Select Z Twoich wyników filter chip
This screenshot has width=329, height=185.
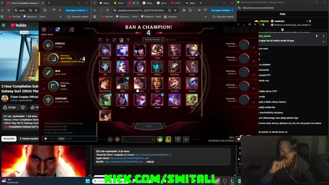pos(29,138)
